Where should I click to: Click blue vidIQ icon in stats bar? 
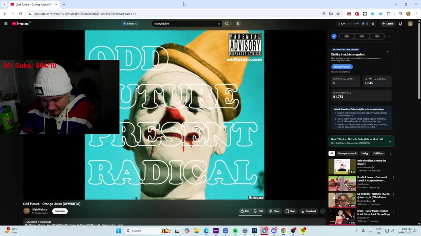[363, 24]
